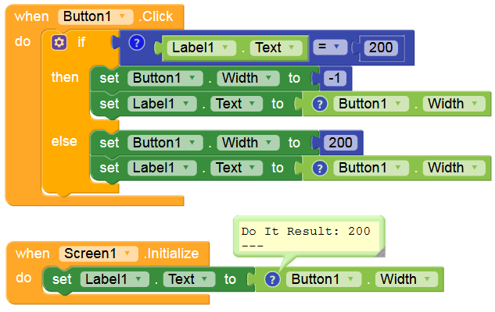This screenshot has height=312, width=495.
Task: Click the 200 number field in the if condition
Action: tap(381, 48)
